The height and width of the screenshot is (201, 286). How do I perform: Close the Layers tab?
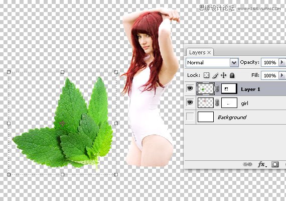[209, 52]
